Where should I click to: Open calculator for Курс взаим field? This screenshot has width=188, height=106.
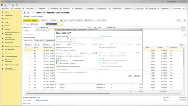97,53
